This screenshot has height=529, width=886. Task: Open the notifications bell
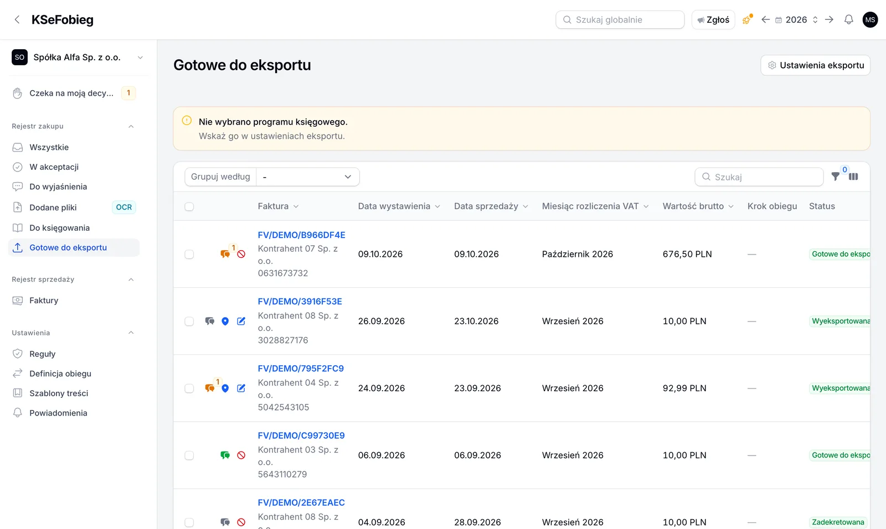pos(848,20)
